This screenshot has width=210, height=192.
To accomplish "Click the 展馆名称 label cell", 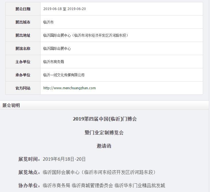I will 23,48.
